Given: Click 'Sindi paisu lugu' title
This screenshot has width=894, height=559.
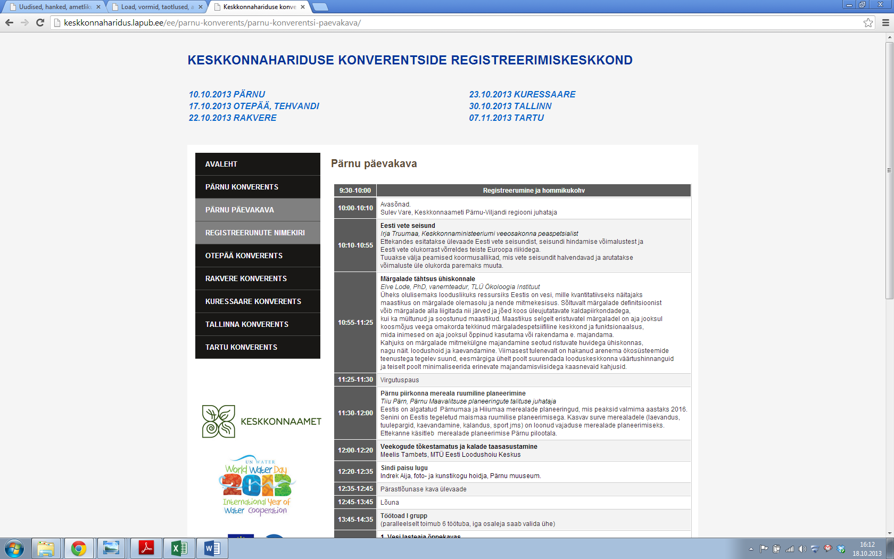Looking at the screenshot, I should pos(404,468).
